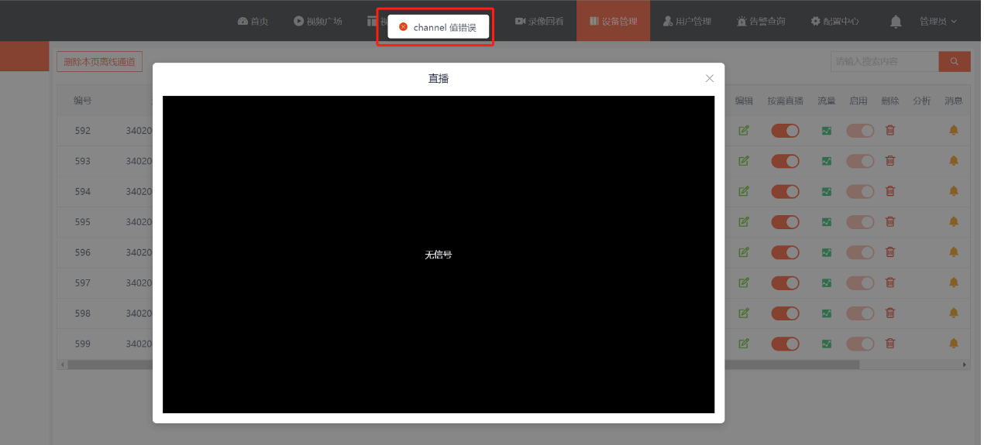This screenshot has height=445, width=984.
Task: Click the table horizontal scrollbar thumb
Action: pos(463,364)
